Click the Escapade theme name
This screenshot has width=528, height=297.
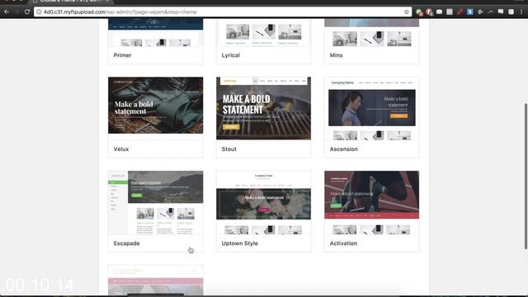tap(126, 243)
